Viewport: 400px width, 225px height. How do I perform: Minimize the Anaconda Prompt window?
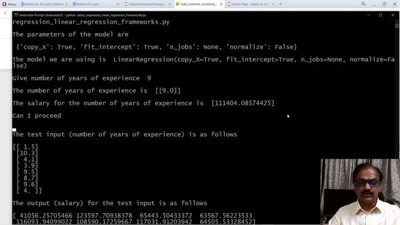point(368,15)
